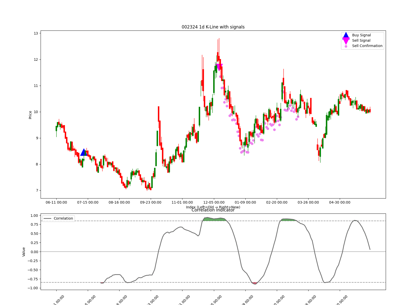Click the first green shaded correlation peak near 12-05
Screen dimensions: 406x305
tap(214, 219)
